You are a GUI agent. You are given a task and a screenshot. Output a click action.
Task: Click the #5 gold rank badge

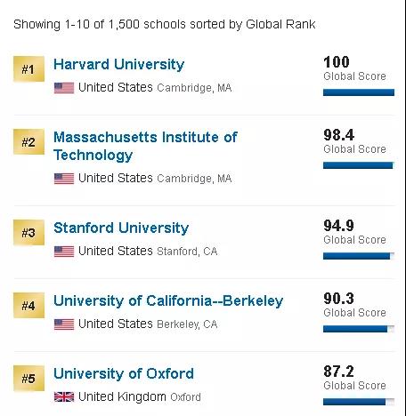click(x=28, y=379)
